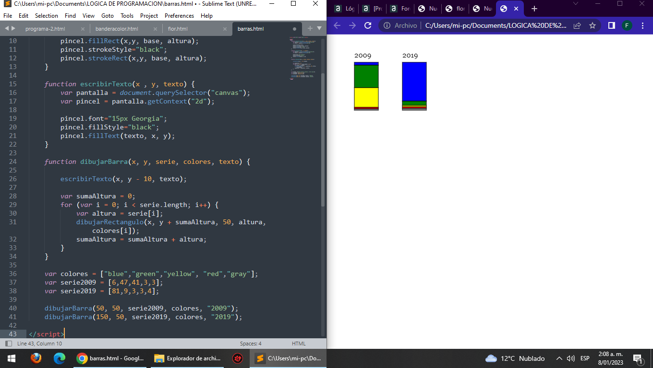Open weather widget 12°C Nublado
Screen dimensions: 653x368
tap(515, 358)
